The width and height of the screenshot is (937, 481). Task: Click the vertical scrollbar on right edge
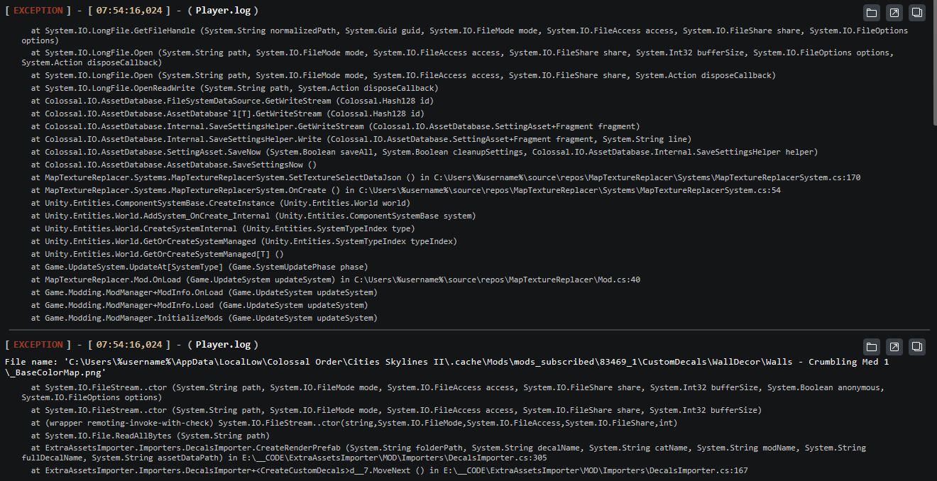pos(933,213)
